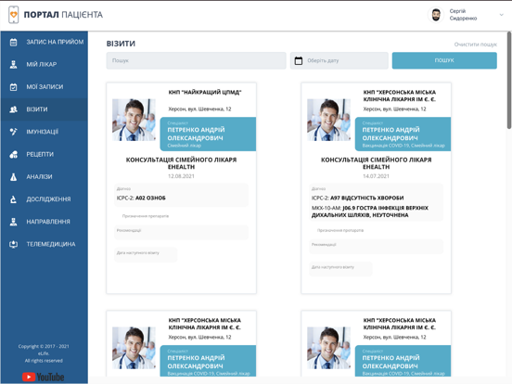Click КНП "НАЙКРАЩИЙ ЦПМД" clinic title

(x=205, y=93)
